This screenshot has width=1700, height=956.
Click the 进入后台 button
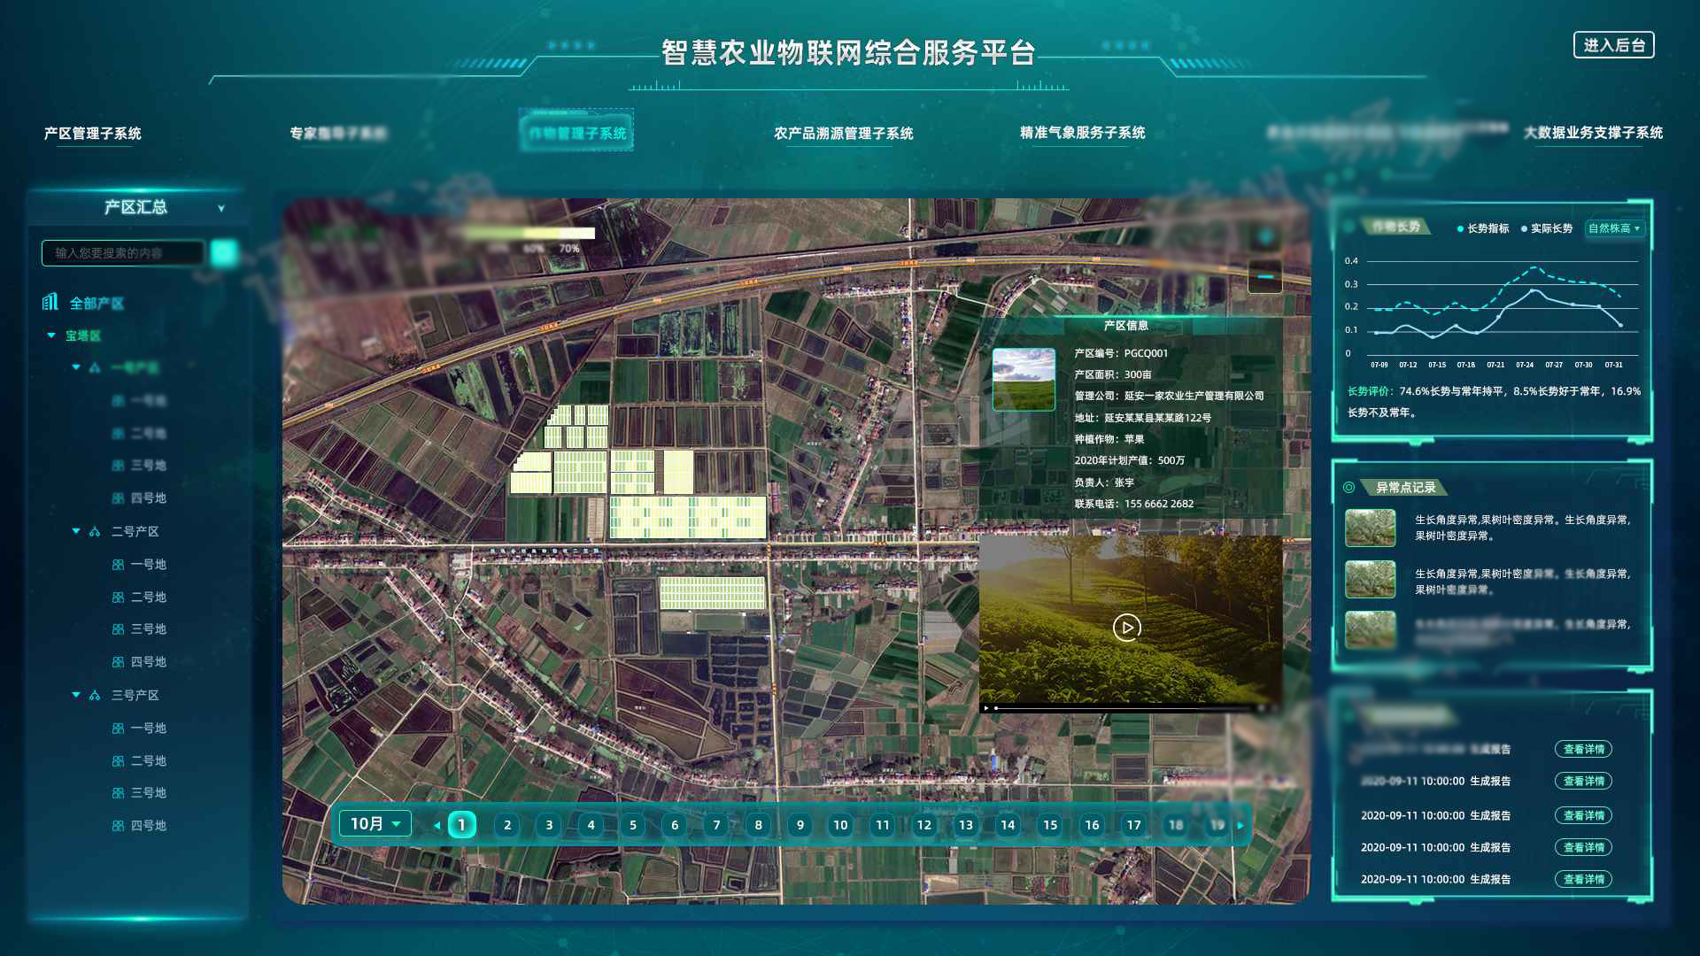[1613, 45]
